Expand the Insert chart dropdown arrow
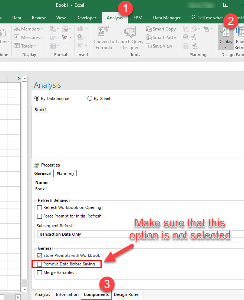Image resolution: width=244 pixels, height=300 pixels. [x=86, y=29]
